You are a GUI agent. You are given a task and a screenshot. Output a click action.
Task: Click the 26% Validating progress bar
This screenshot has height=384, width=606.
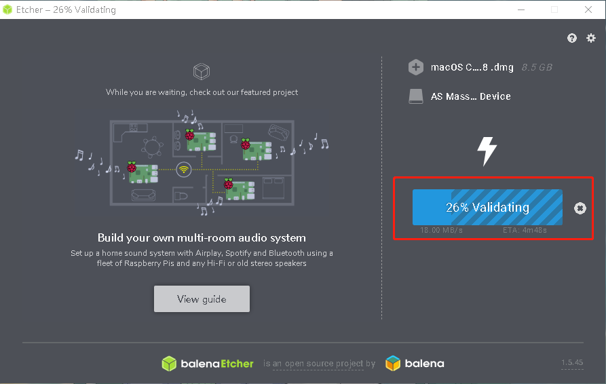click(487, 208)
